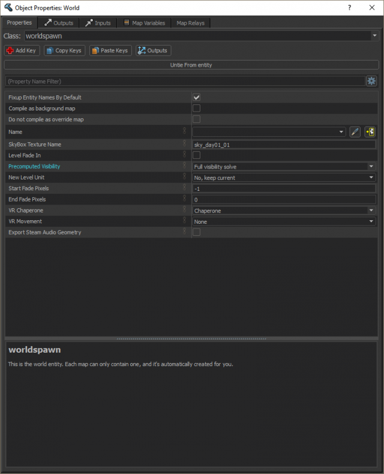This screenshot has width=384, height=474.
Task: Open property filter settings gear
Action: coord(371,81)
